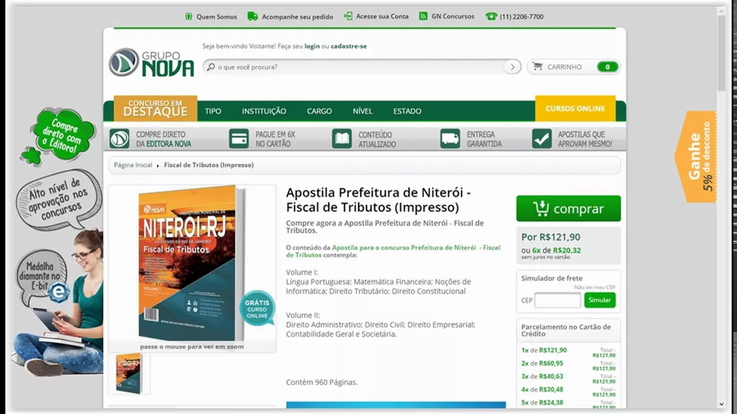Click the search submit arrow button
737x414 pixels.
[x=512, y=67]
